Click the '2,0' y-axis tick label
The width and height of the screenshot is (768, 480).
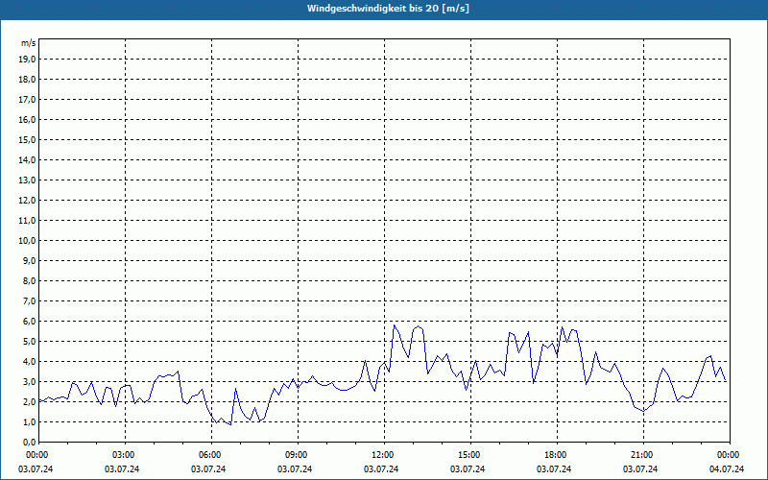coord(30,401)
